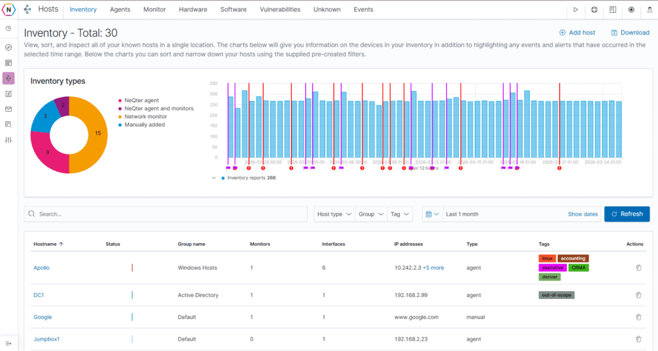Toggle the Network monitor legend item
This screenshot has width=658, height=351.
point(145,117)
